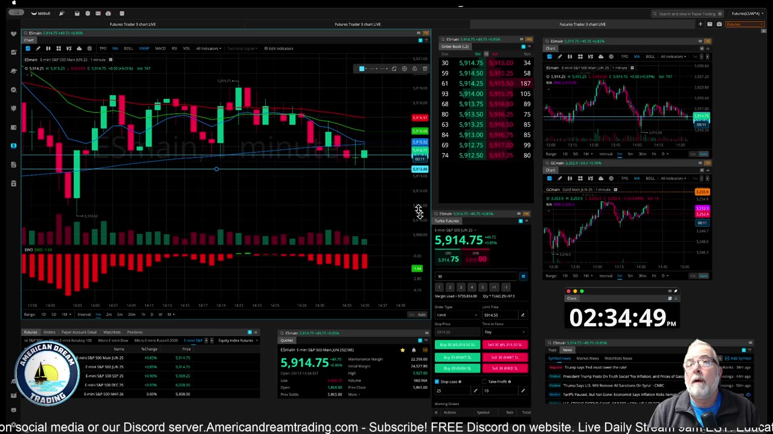Uncheck the Stop-Loss checkbox
This screenshot has height=434, width=773.
(x=437, y=382)
